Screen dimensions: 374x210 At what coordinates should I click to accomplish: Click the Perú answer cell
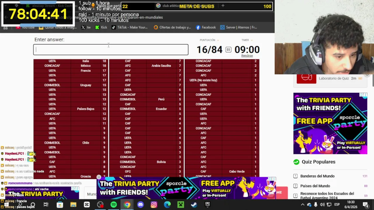[161, 99]
